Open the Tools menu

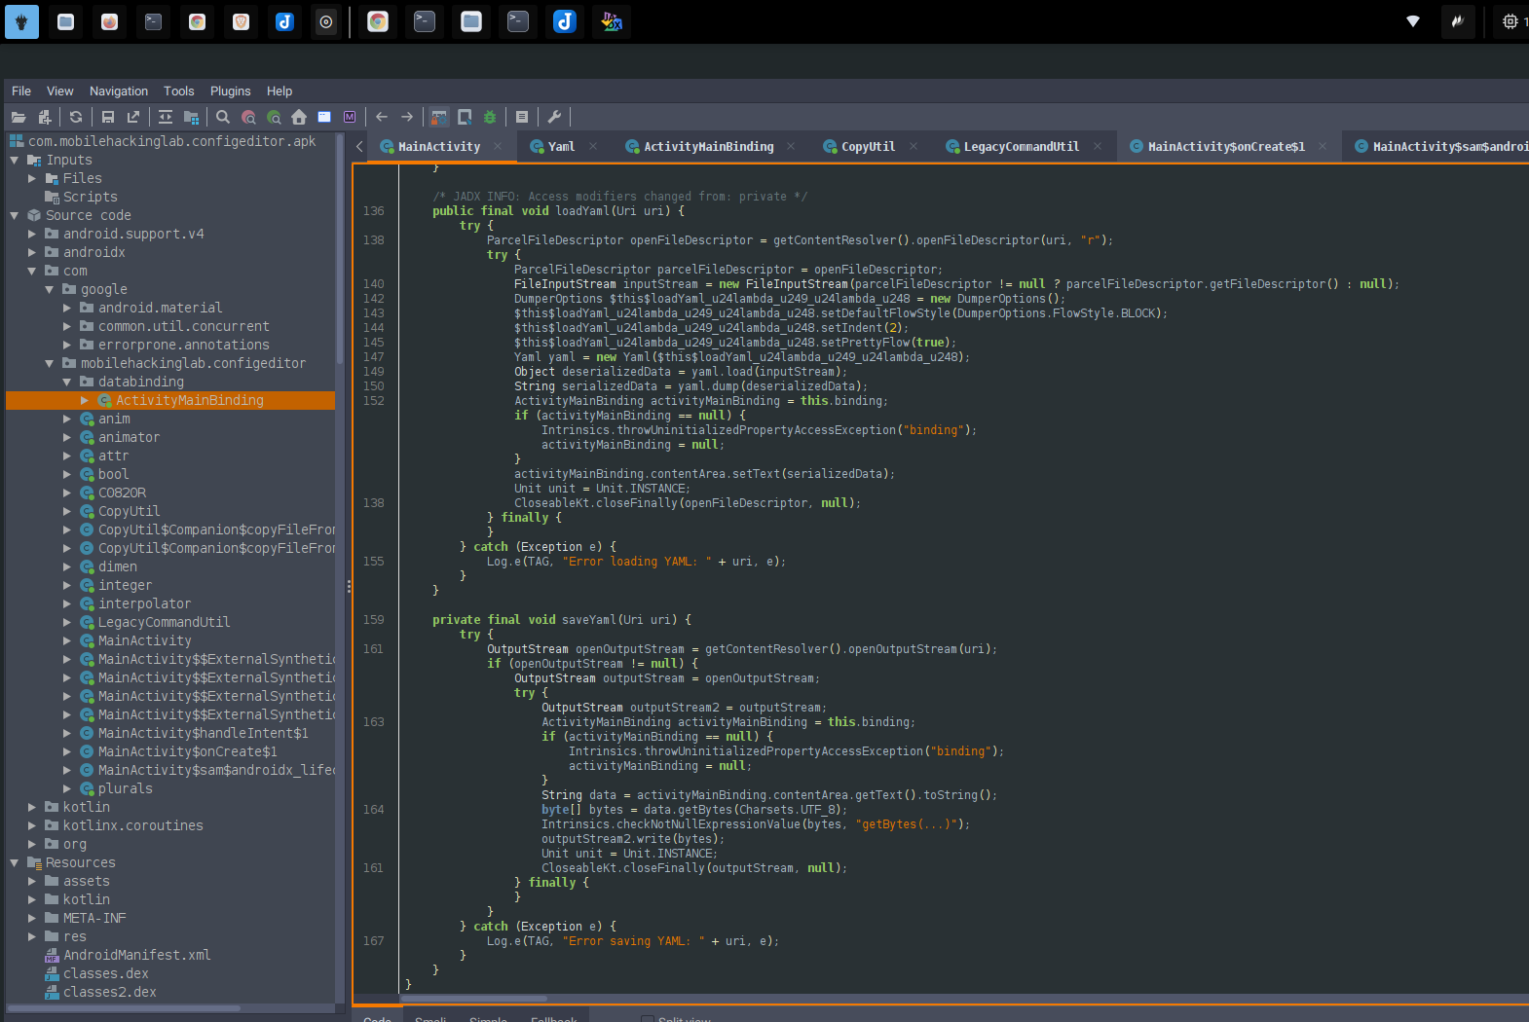tap(179, 91)
